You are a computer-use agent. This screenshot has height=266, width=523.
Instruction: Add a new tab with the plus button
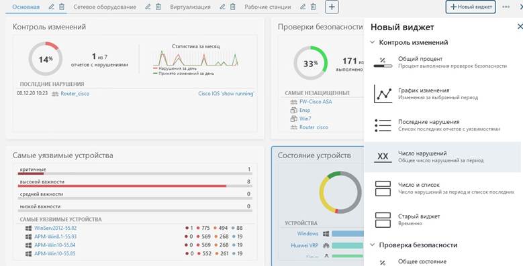tap(332, 7)
